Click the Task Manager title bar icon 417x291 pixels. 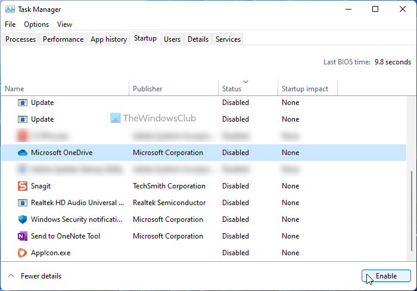(10, 10)
